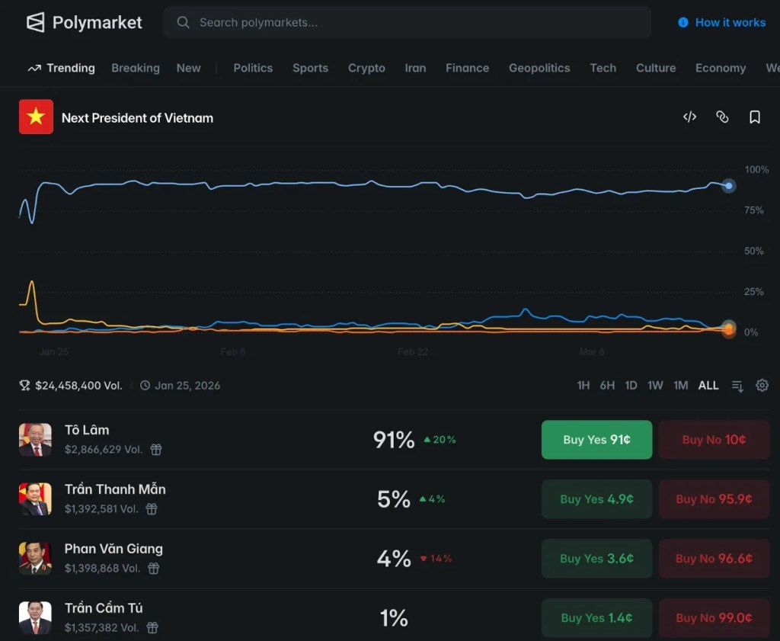Select the ALL time range
Screen dimensions: 780x641
click(x=708, y=386)
